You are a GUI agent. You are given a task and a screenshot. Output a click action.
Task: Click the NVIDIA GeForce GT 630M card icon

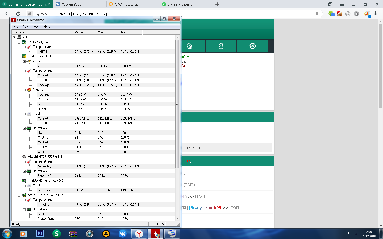coord(24,195)
